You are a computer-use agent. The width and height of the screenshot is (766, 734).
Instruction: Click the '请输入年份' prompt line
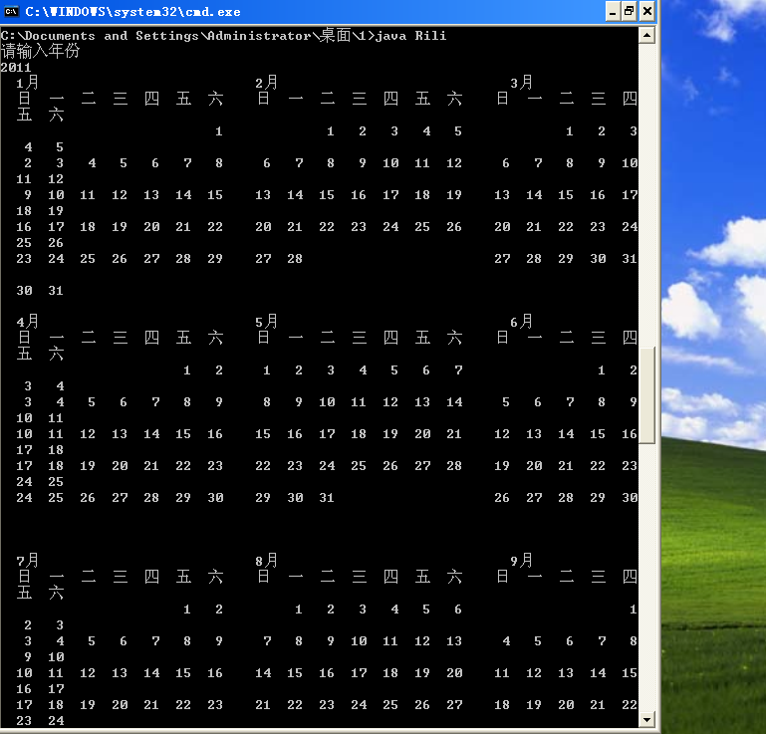click(x=40, y=51)
